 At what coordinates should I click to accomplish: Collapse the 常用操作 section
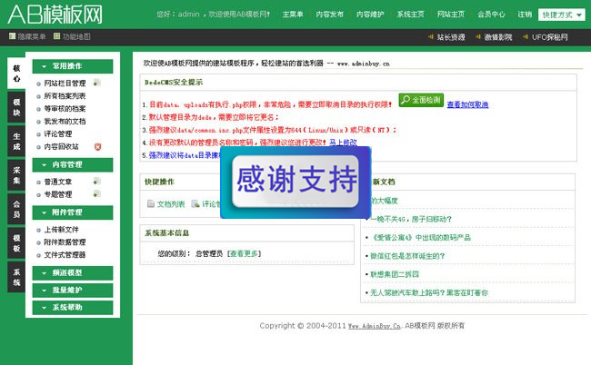[73, 66]
